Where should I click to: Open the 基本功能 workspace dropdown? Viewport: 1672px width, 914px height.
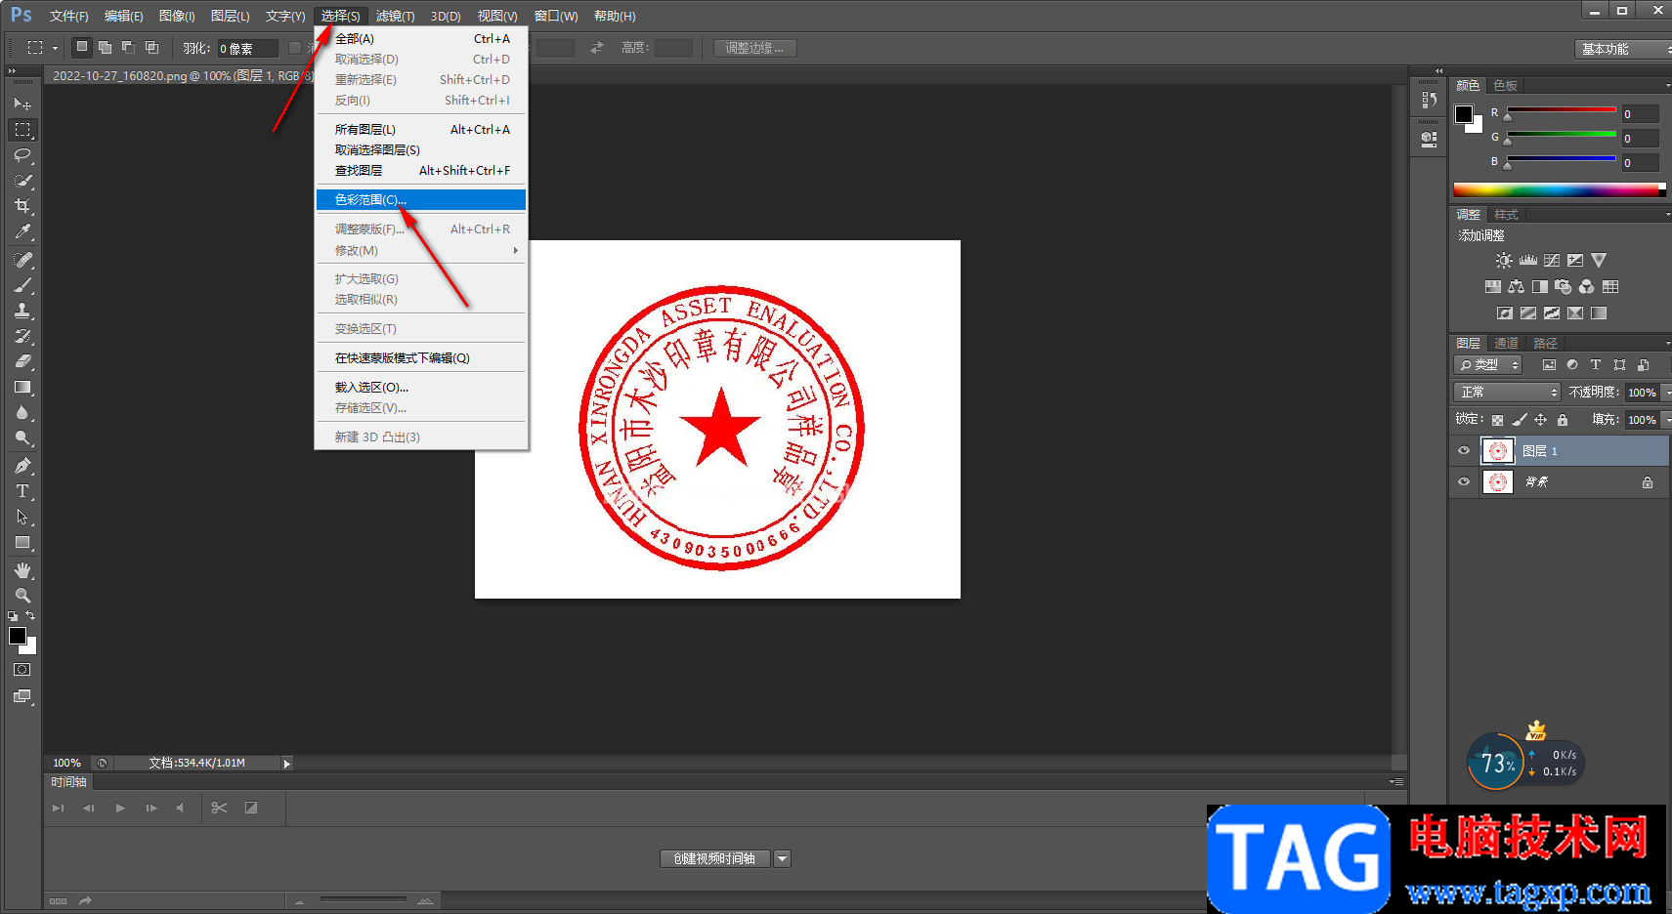(x=1623, y=49)
